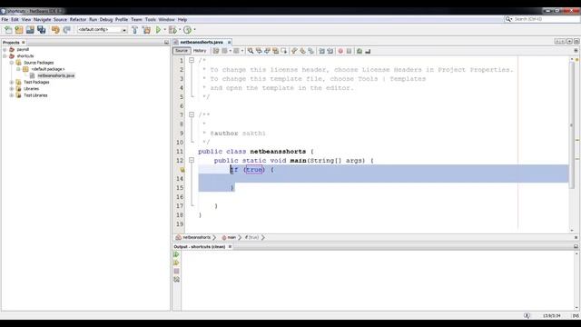Click the Debug Project toolbar icon

(x=172, y=30)
